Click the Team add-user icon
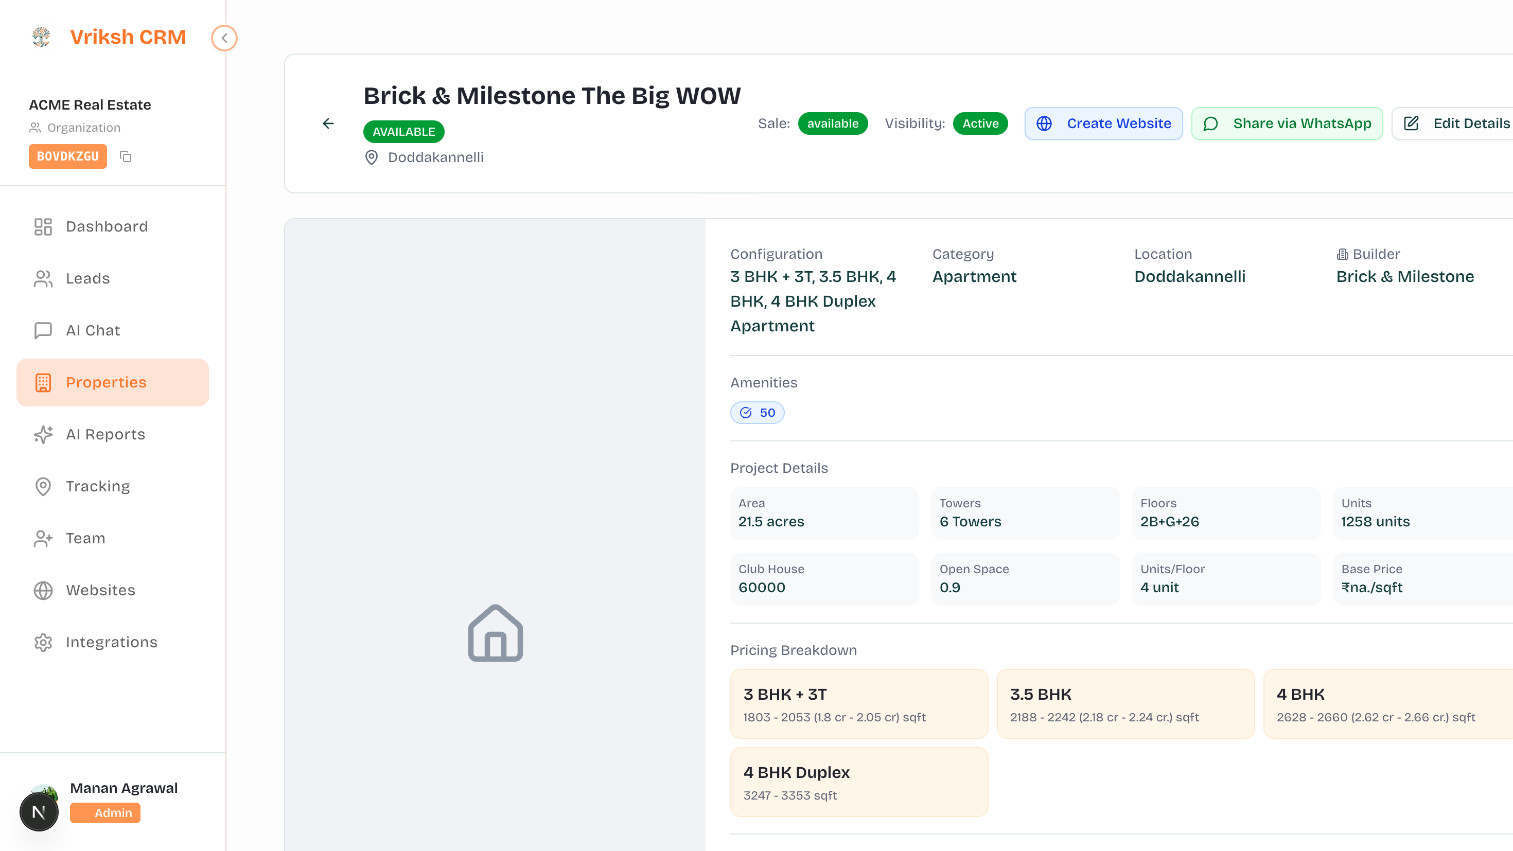 tap(43, 538)
